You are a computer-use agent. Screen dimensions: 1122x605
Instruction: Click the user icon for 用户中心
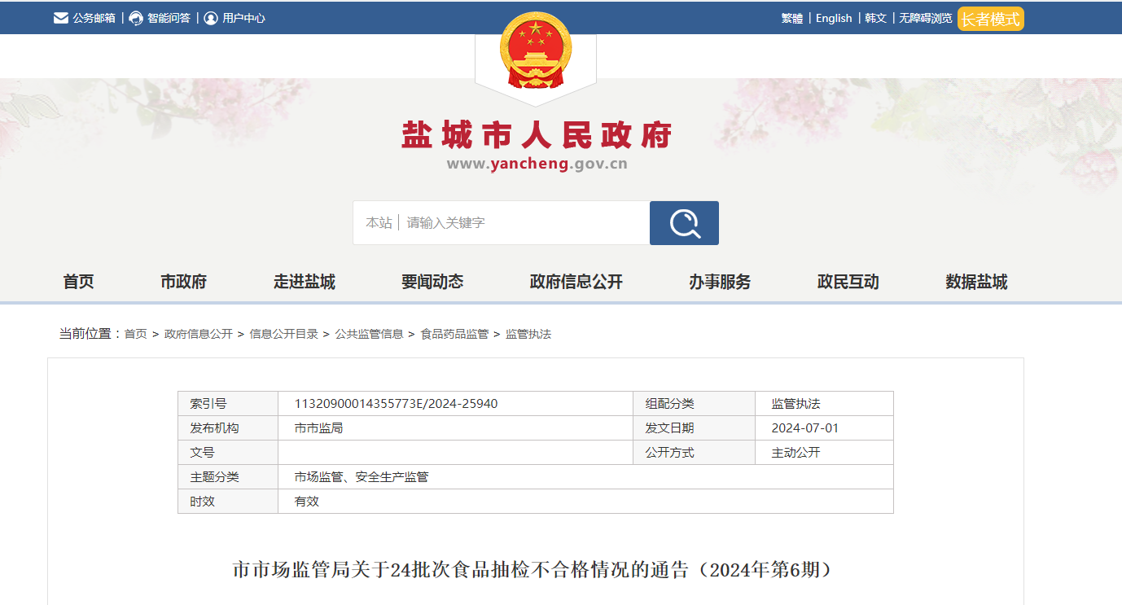[211, 18]
